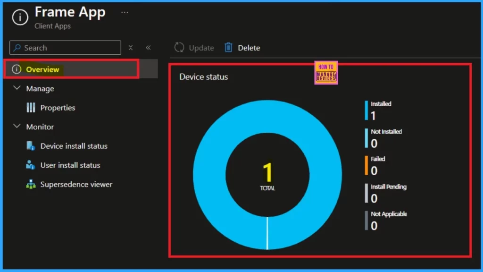Click the Frame App title
Image resolution: width=483 pixels, height=272 pixels.
point(70,12)
